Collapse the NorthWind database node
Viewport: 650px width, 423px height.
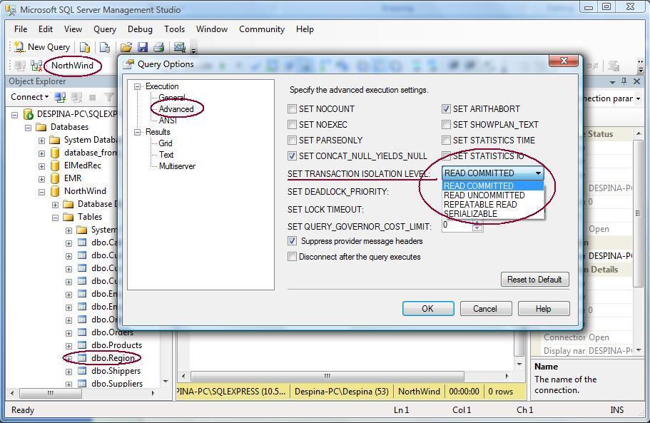(41, 192)
